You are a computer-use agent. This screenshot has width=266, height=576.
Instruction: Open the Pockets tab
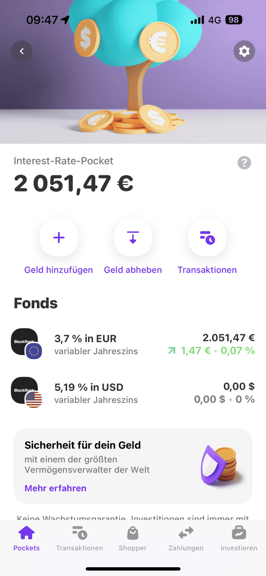pyautogui.click(x=26, y=538)
